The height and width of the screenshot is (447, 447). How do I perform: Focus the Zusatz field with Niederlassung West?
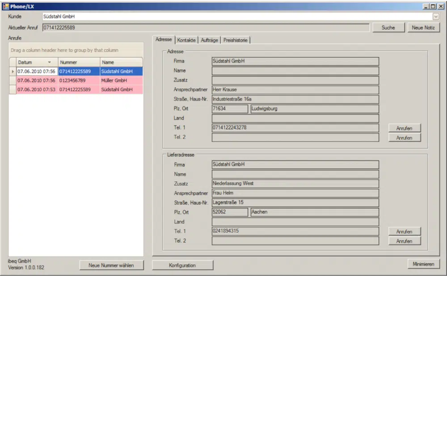[295, 184]
